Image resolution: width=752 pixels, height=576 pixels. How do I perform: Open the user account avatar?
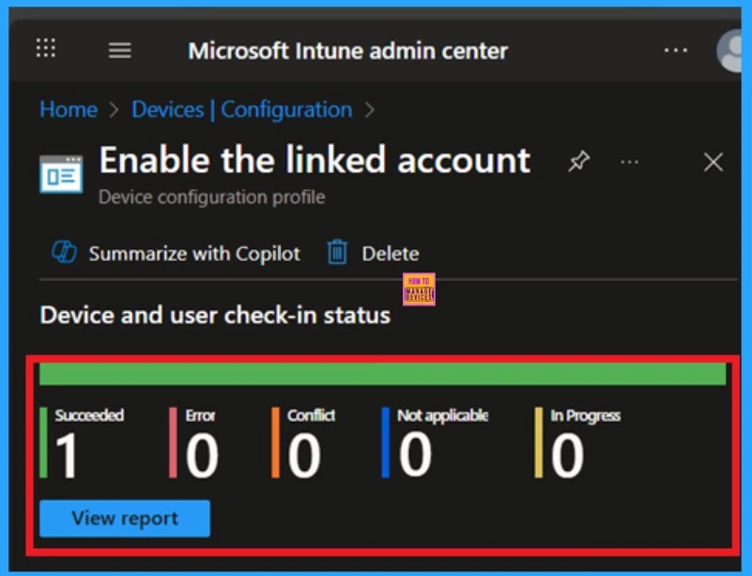(729, 51)
